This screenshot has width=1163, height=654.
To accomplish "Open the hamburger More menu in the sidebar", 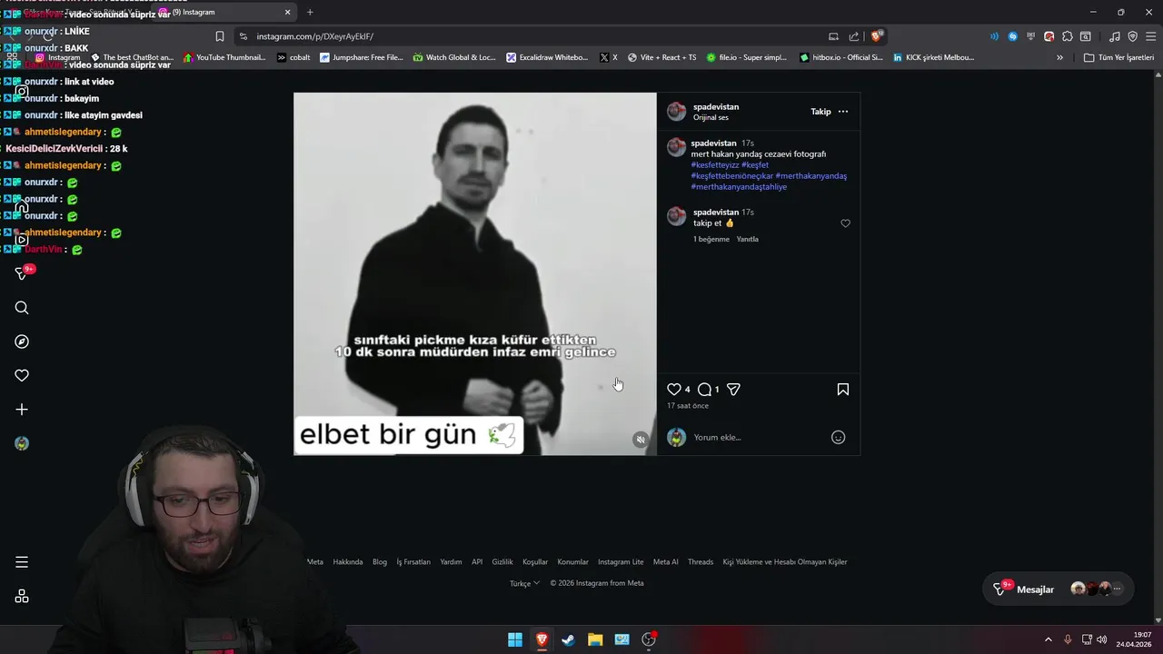I will pyautogui.click(x=22, y=562).
